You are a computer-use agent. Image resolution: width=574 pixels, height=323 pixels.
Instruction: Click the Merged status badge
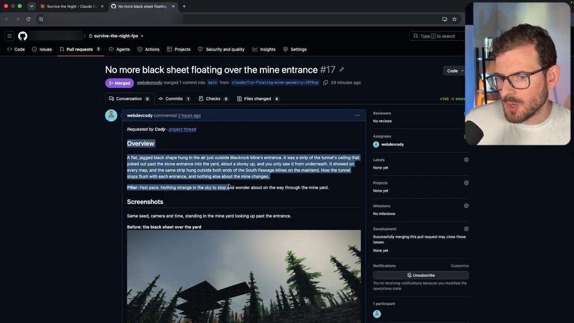tap(119, 83)
